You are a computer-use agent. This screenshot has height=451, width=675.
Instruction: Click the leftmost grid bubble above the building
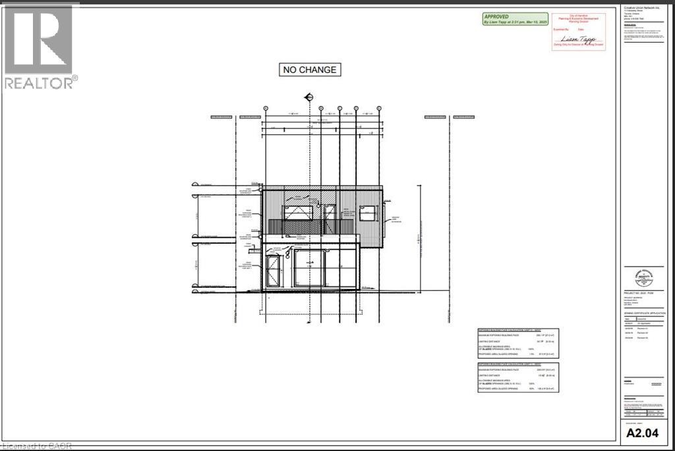point(266,108)
